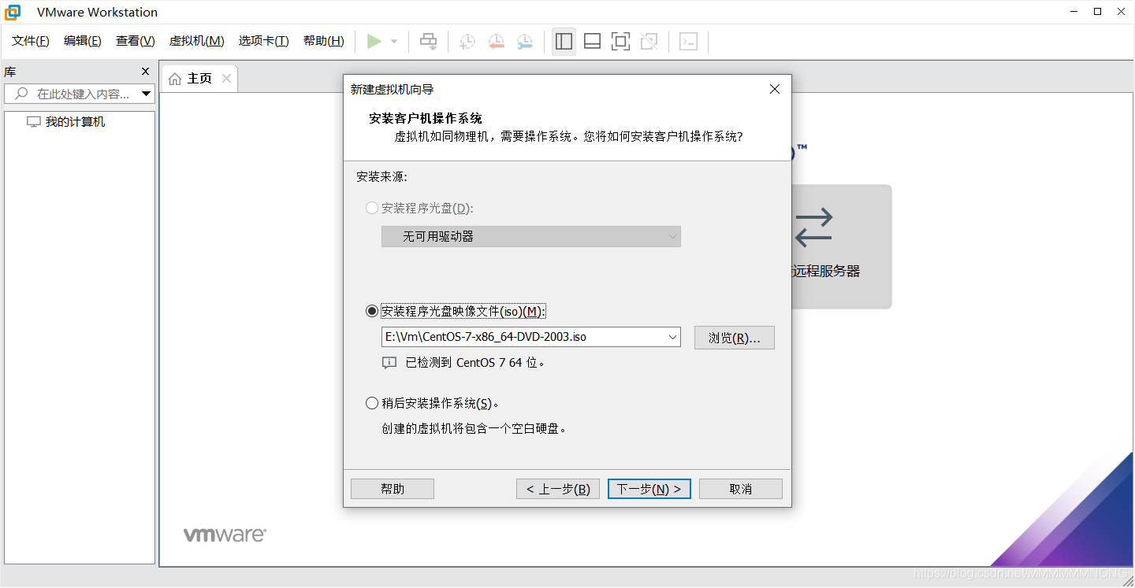Click the VMware Workstation app logo icon
1135x588 pixels.
pyautogui.click(x=13, y=12)
